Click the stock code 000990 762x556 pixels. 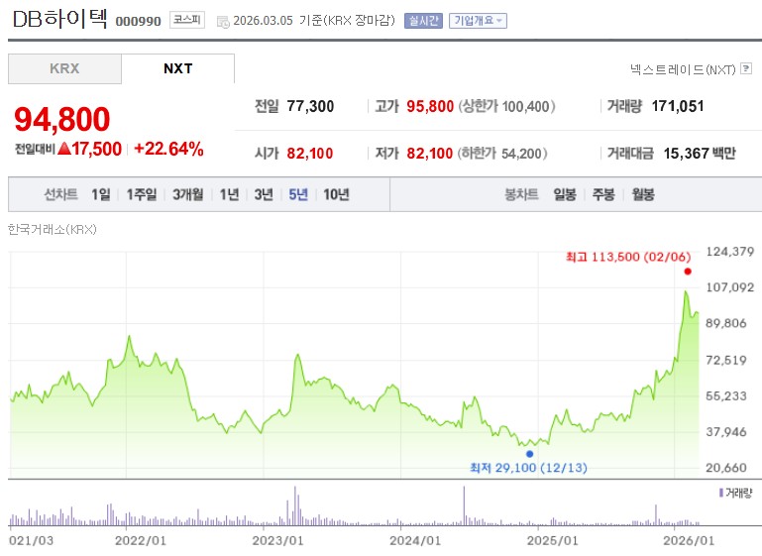point(138,22)
